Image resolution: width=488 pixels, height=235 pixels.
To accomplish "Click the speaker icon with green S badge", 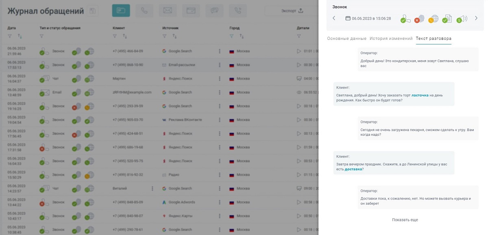I will pos(462,19).
